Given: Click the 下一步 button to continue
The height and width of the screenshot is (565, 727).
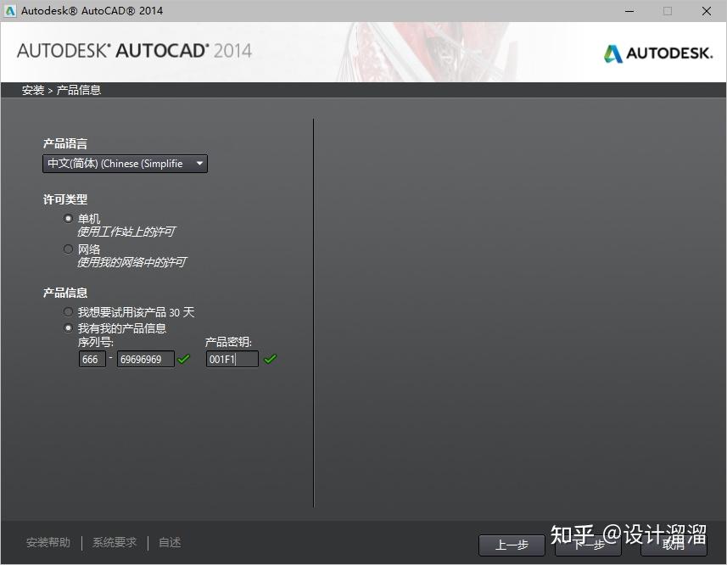Looking at the screenshot, I should click(x=589, y=545).
